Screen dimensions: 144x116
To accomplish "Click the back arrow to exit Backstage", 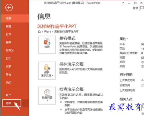I will pyautogui.click(x=9, y=8).
